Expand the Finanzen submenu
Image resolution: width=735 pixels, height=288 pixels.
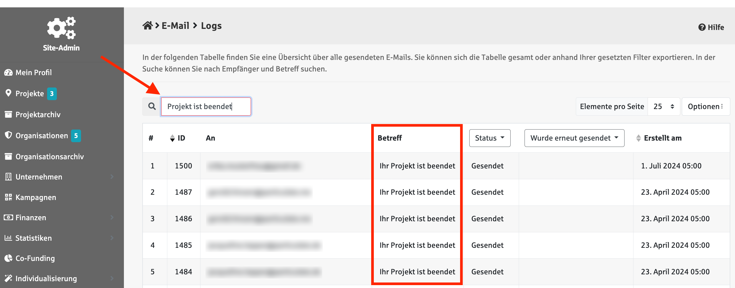click(112, 218)
